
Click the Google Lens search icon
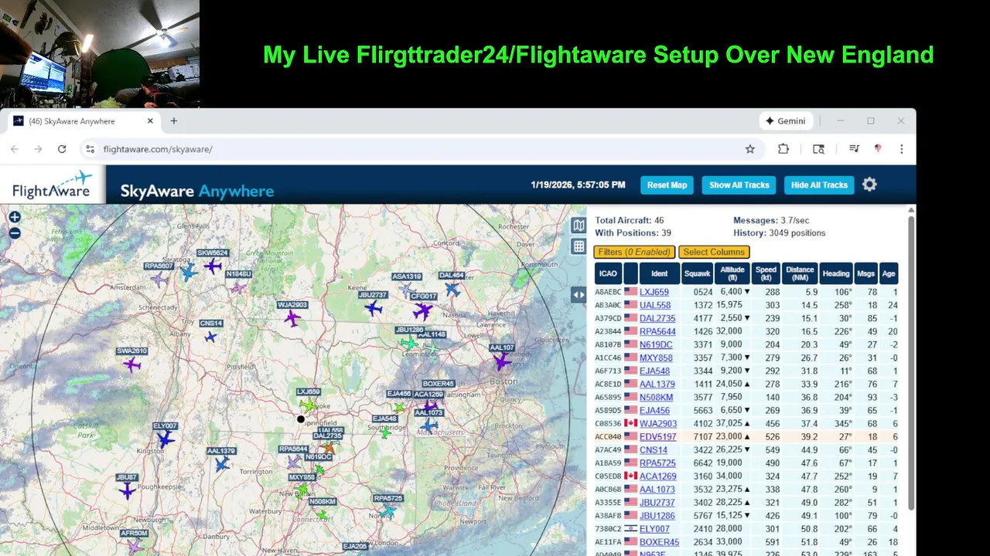pyautogui.click(x=818, y=149)
